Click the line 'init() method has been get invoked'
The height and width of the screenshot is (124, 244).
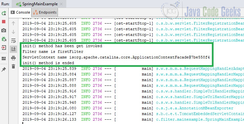(62, 46)
